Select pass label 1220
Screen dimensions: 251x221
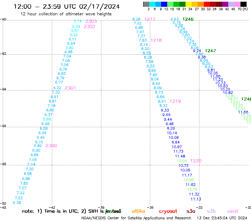coord(196,161)
